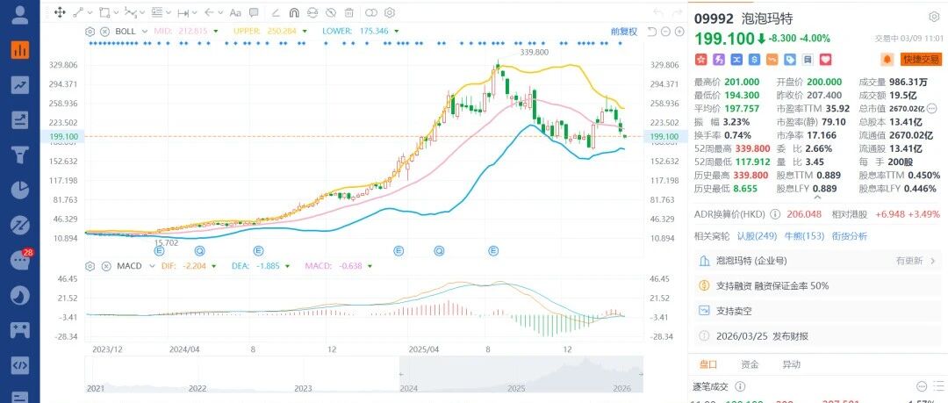
Task: Open the LOWER line style dropdown arrow
Action: (x=397, y=32)
